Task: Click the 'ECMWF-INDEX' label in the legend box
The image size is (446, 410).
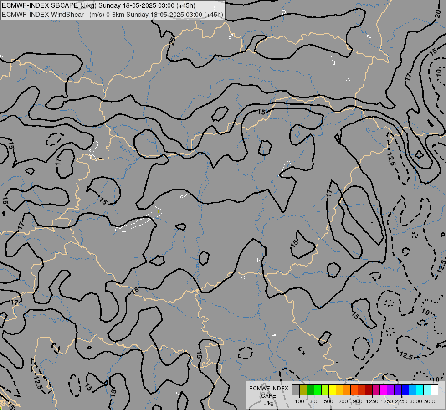Action: [x=268, y=389]
